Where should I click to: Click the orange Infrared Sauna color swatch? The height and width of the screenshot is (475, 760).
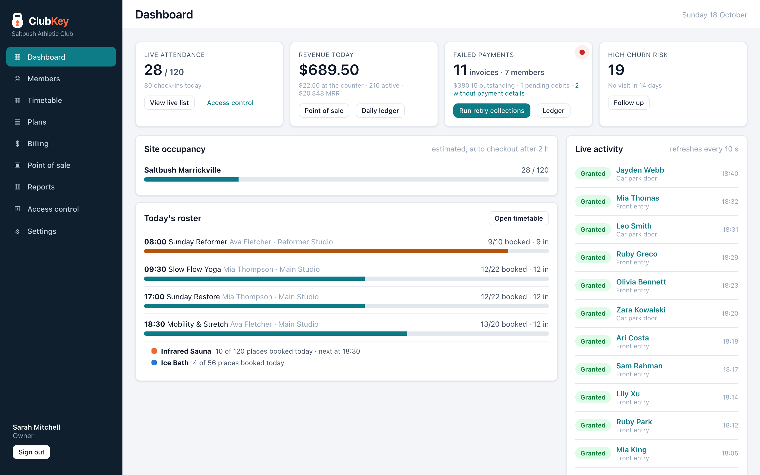pyautogui.click(x=154, y=351)
